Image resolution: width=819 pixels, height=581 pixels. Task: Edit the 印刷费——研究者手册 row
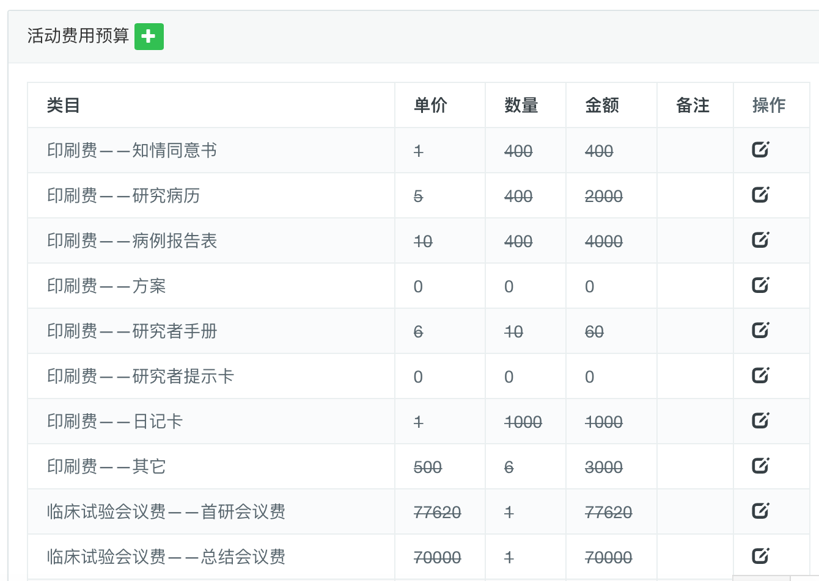[760, 330]
